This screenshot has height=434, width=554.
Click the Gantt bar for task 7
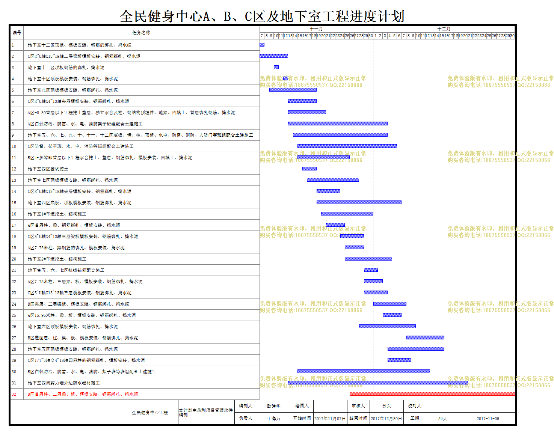tap(307, 112)
